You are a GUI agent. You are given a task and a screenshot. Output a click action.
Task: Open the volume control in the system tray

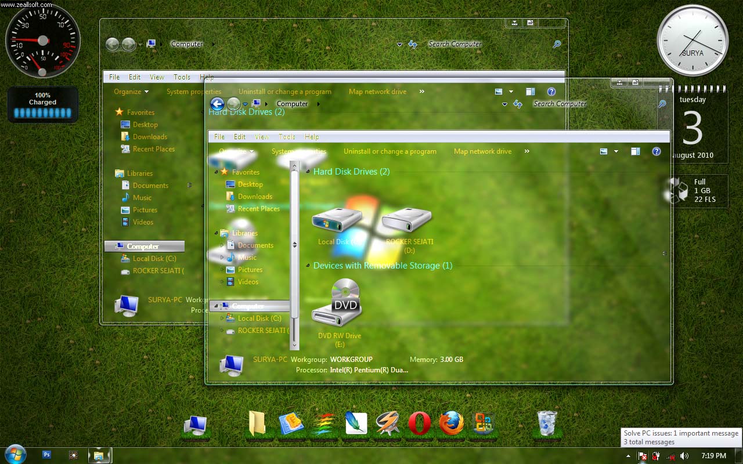tap(684, 456)
